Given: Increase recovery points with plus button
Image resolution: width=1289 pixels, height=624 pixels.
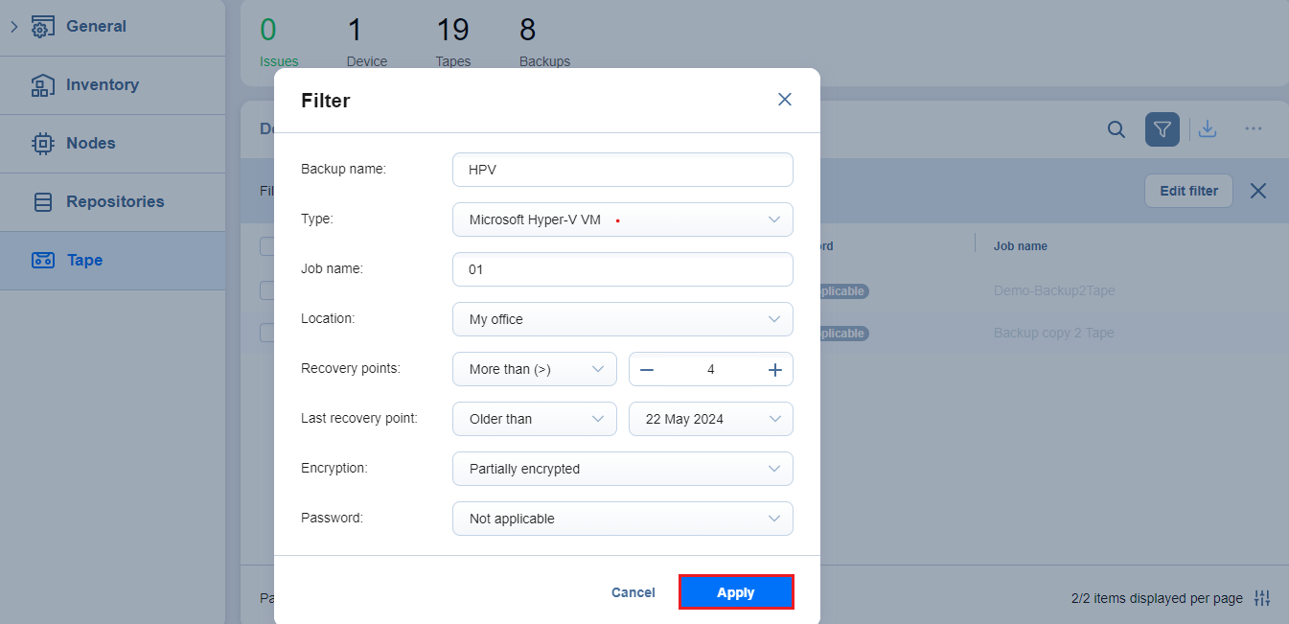Looking at the screenshot, I should tap(775, 370).
